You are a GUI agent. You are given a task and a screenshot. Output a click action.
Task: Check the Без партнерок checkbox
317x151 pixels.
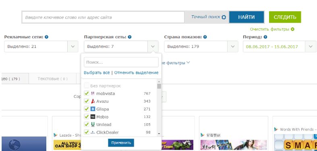point(87,86)
